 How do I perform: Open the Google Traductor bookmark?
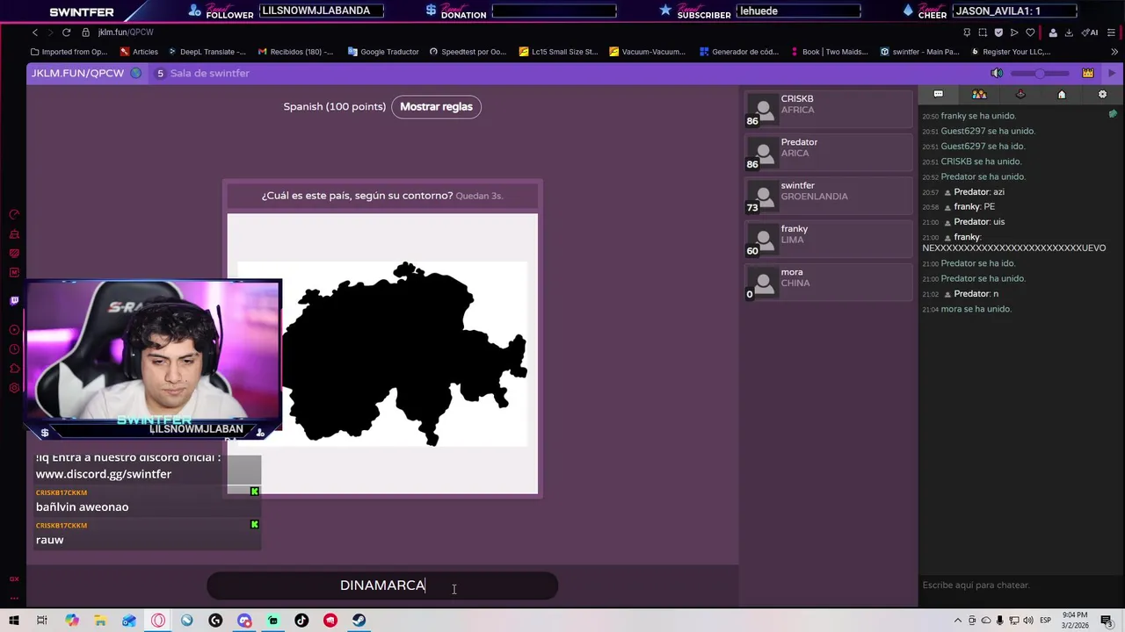tap(383, 52)
